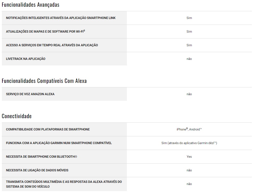
Task: Click the Conectividade section heading
Action: [x=17, y=116]
